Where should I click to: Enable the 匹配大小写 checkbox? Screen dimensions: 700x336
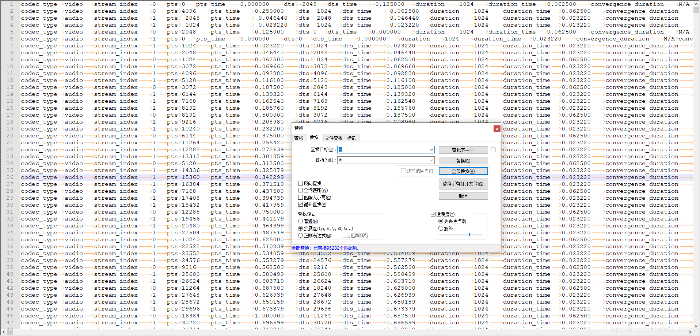click(300, 198)
